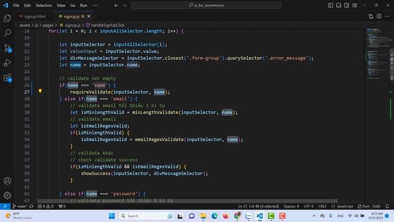
Task: Click the Open Changes icon in editor toolbar
Action: point(371,17)
